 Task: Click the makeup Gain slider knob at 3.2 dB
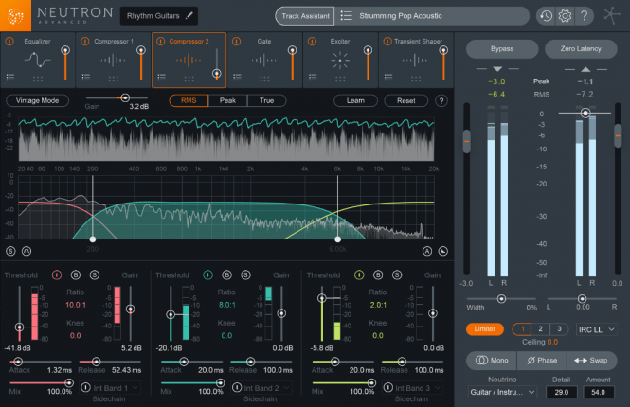click(x=125, y=97)
